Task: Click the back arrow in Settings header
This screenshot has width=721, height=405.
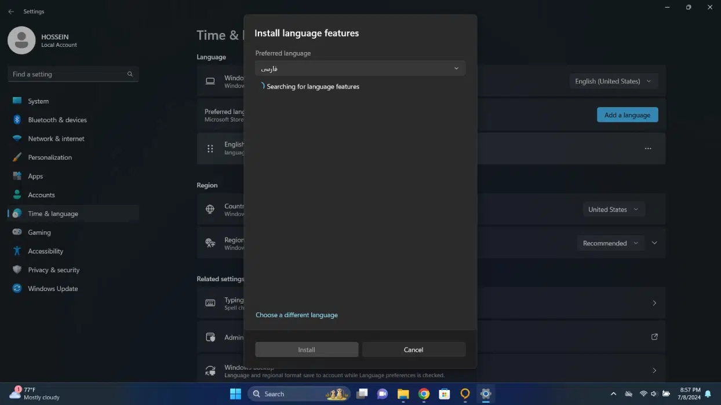Action: [11, 12]
